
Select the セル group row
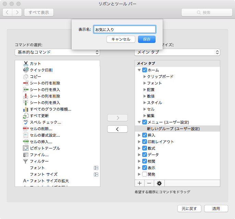click(177, 109)
